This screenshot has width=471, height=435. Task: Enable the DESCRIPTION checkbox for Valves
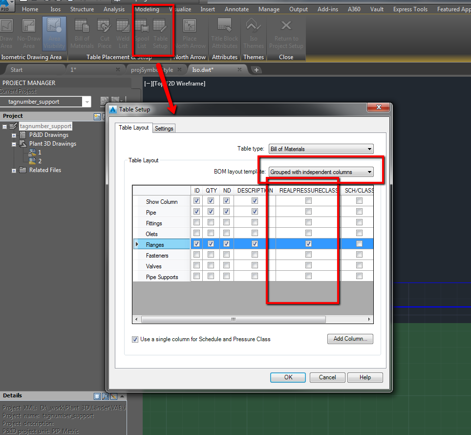click(x=255, y=264)
